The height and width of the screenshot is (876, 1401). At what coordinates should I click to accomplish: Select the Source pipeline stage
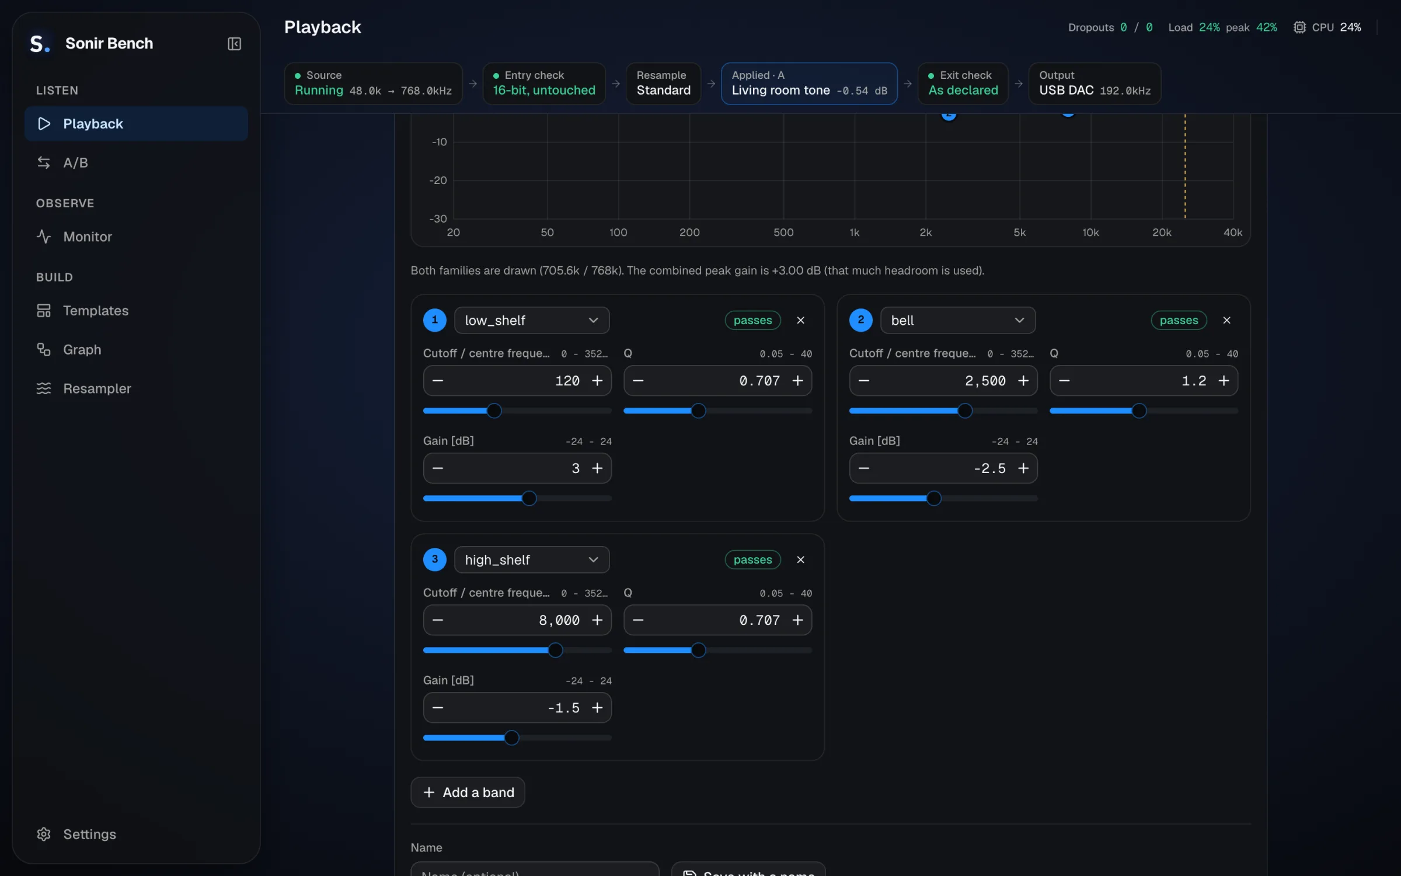[x=373, y=84]
